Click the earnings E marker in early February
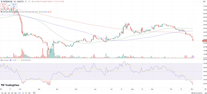 (x=16, y=57)
